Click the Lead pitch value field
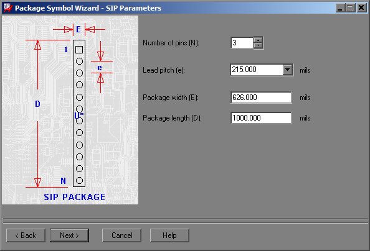The height and width of the screenshot is (251, 370). click(x=257, y=70)
